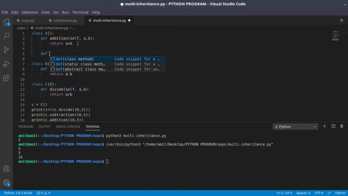Click 'class C(B):' on line 11
Image resolution: width=348 pixels, height=196 pixels.
click(x=44, y=84)
